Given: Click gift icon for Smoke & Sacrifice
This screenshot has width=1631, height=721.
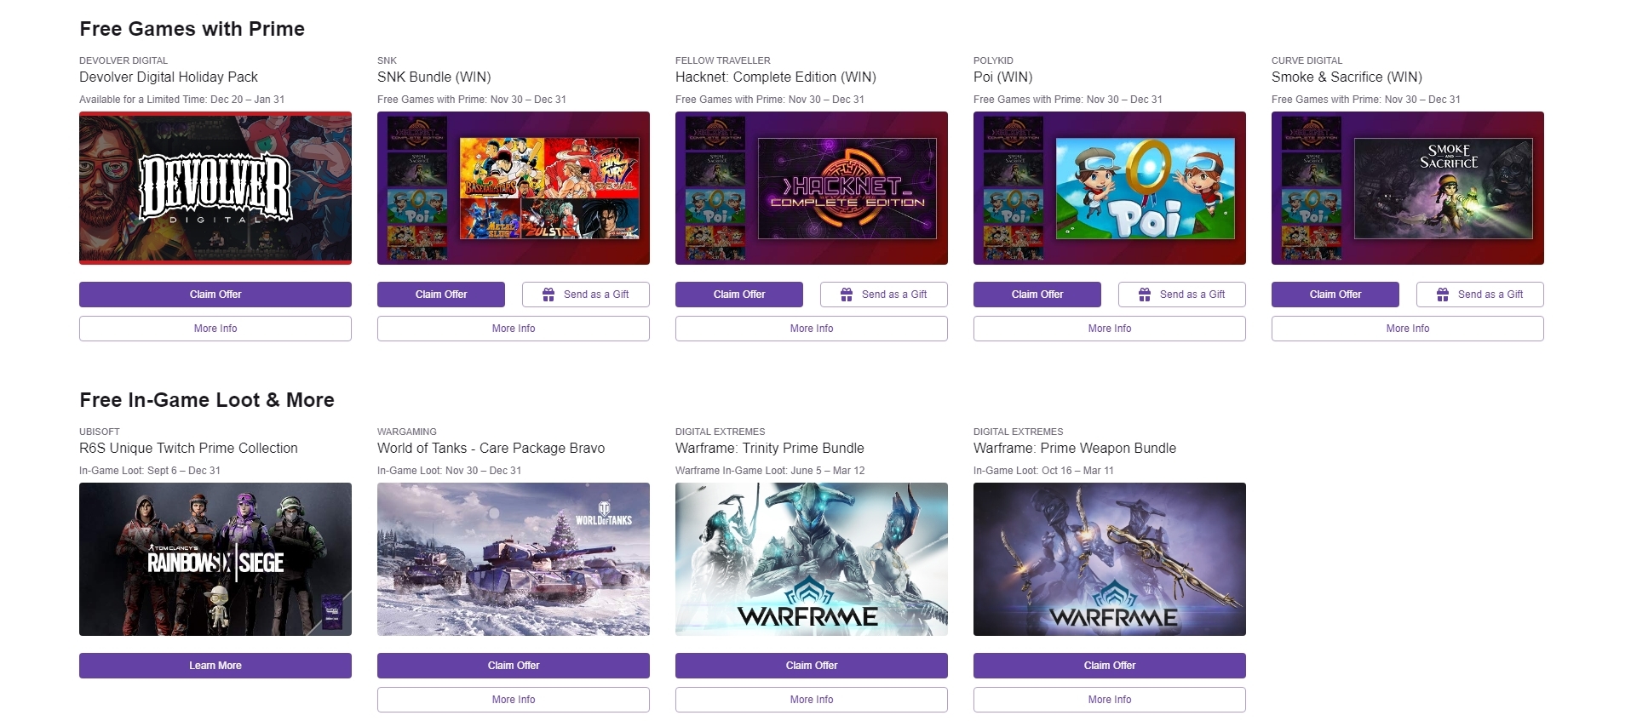Looking at the screenshot, I should coord(1443,295).
